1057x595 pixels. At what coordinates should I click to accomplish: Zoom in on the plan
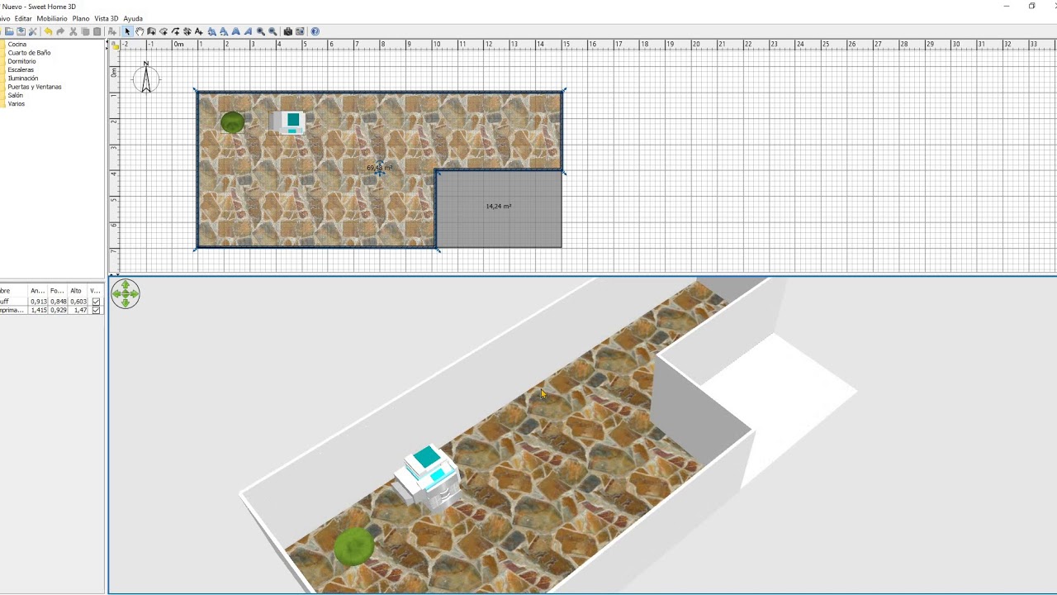click(x=261, y=31)
